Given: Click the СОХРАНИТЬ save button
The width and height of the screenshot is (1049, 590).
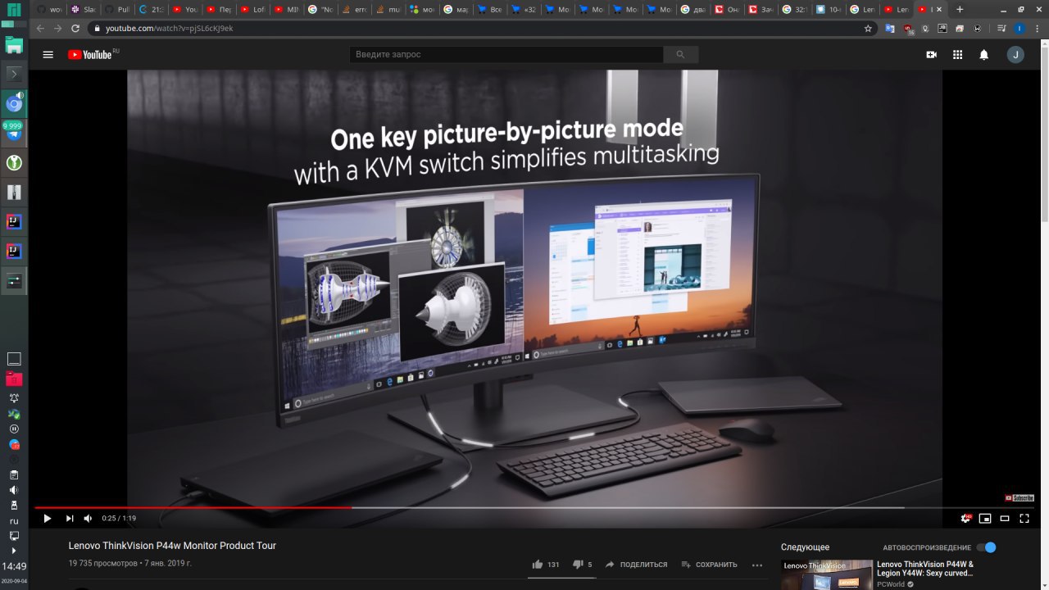Looking at the screenshot, I should (709, 565).
